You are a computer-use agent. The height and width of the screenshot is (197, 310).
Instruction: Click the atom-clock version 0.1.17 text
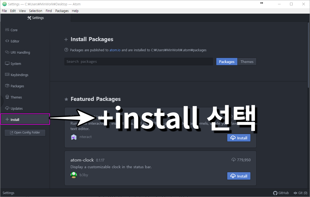100,160
